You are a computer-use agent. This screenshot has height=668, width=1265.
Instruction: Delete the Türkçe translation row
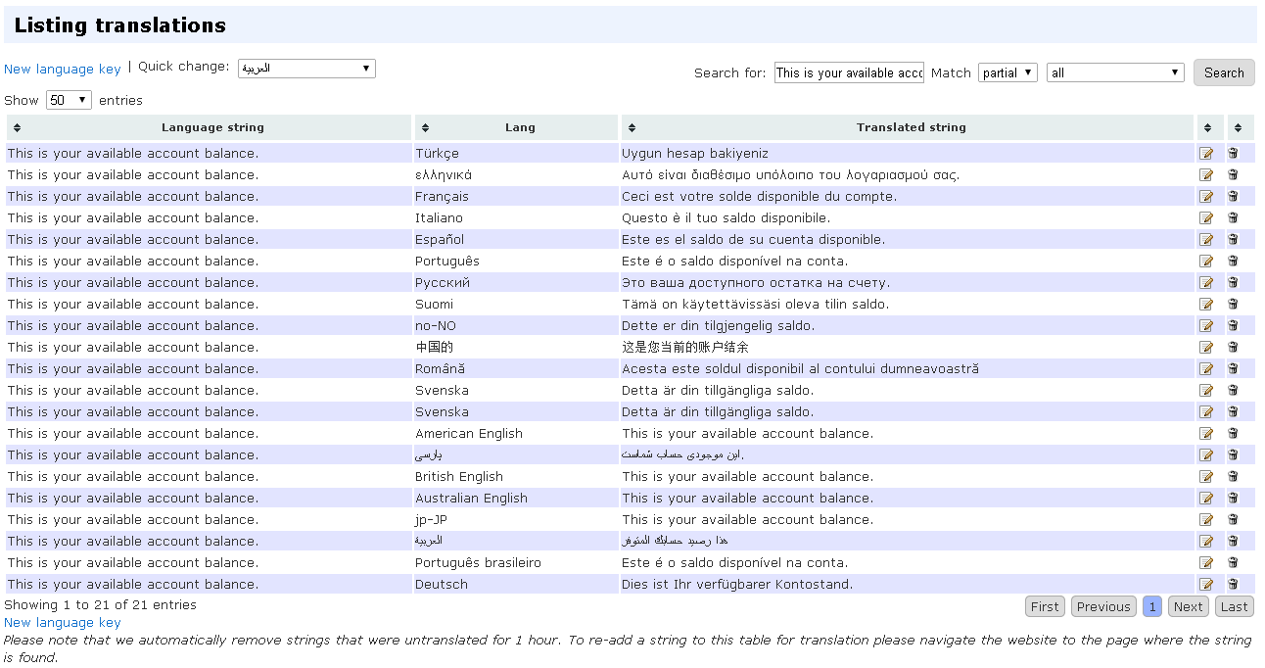(1233, 153)
